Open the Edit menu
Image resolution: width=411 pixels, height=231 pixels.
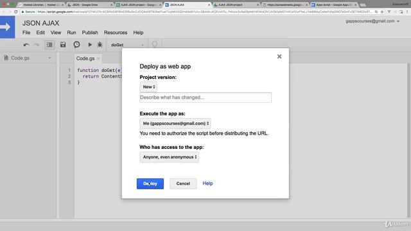(40, 33)
